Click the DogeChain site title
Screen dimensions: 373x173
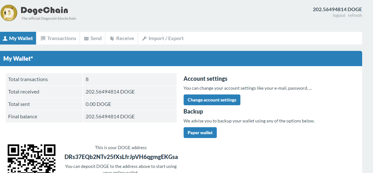coord(45,10)
